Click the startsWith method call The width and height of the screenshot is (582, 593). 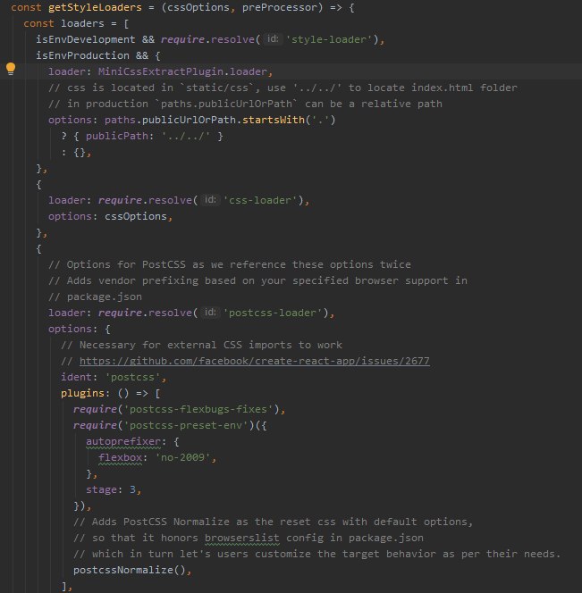(274, 120)
